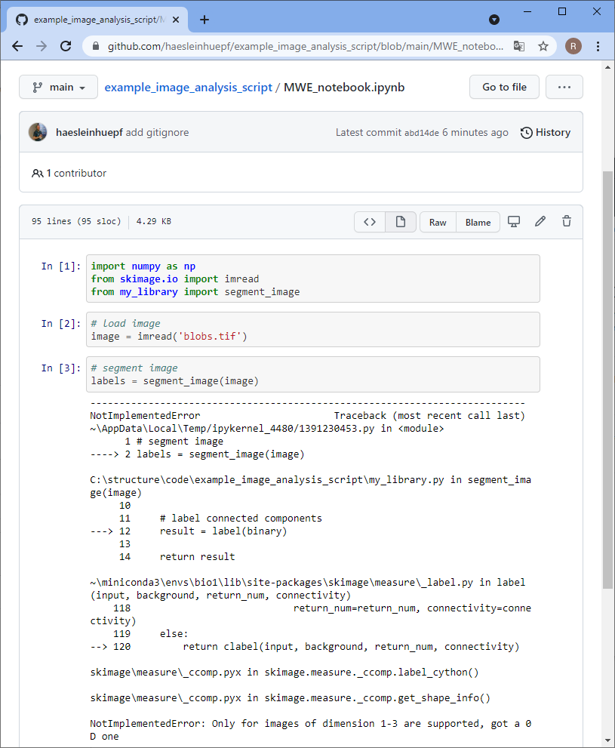Bookmark this page with star icon

543,46
